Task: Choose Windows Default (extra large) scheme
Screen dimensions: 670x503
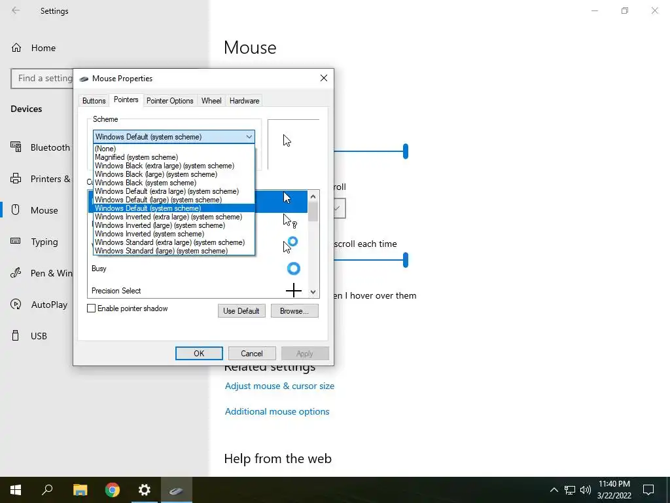Action: (174, 191)
